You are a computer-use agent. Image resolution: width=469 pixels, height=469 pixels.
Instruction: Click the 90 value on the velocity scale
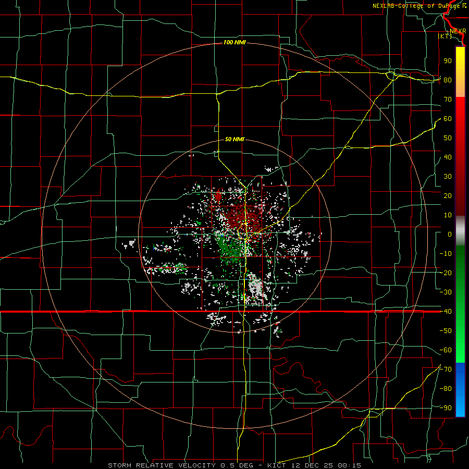(x=448, y=61)
